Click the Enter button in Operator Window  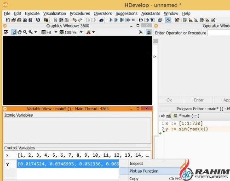tap(199, 100)
